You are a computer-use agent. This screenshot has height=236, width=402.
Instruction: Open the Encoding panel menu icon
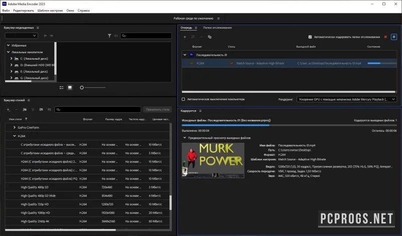200,111
